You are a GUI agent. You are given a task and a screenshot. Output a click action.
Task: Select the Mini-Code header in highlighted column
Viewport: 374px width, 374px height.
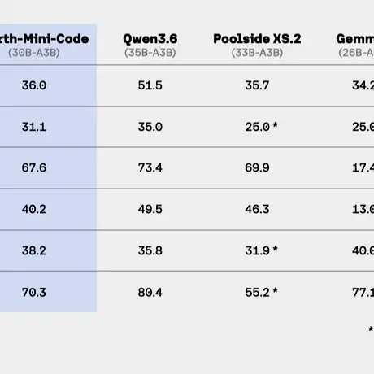point(45,39)
